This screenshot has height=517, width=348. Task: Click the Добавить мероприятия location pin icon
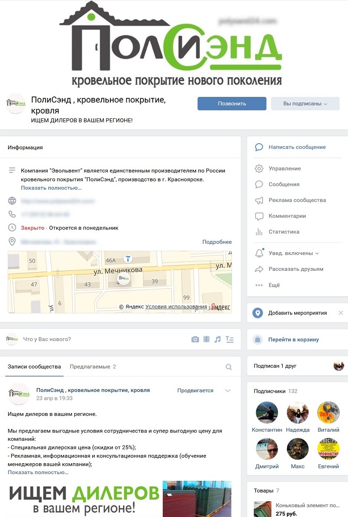[258, 313]
